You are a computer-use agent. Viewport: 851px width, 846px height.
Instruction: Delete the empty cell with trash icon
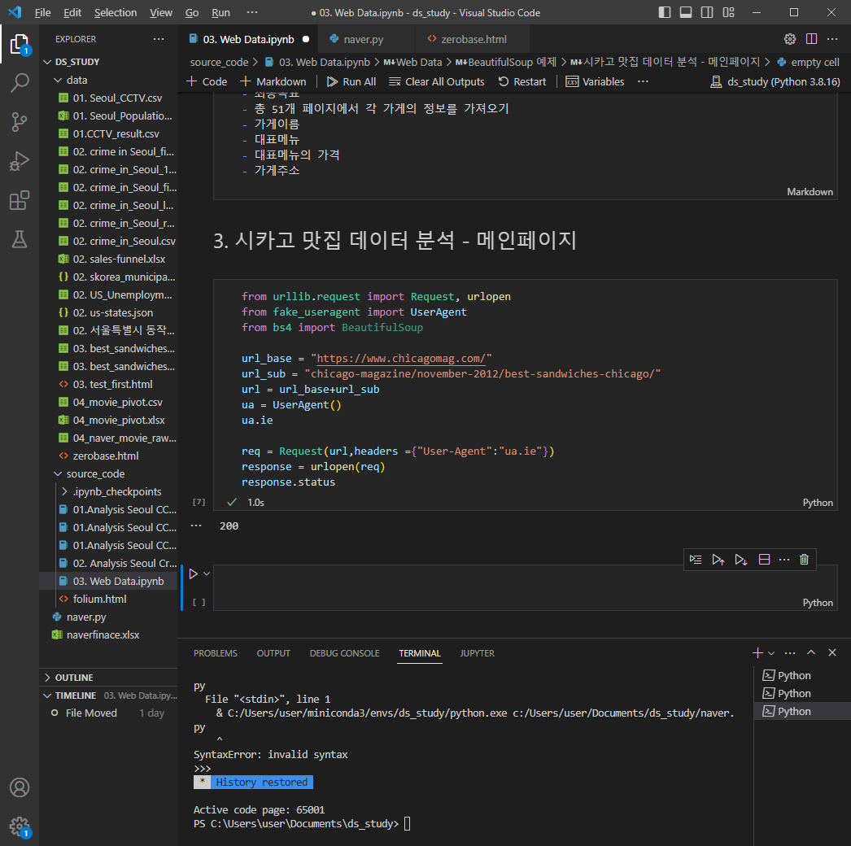click(x=805, y=560)
